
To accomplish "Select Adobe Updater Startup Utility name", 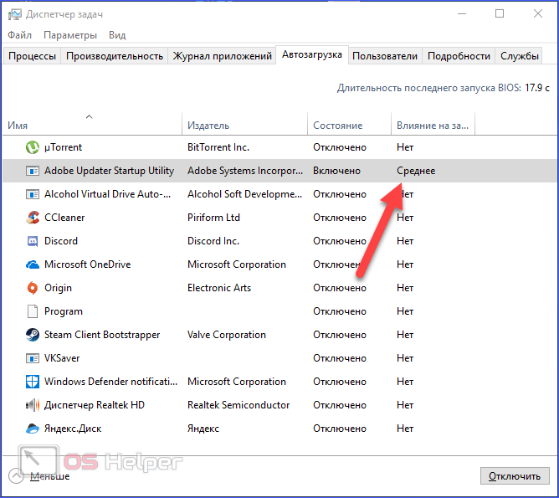I will click(109, 171).
